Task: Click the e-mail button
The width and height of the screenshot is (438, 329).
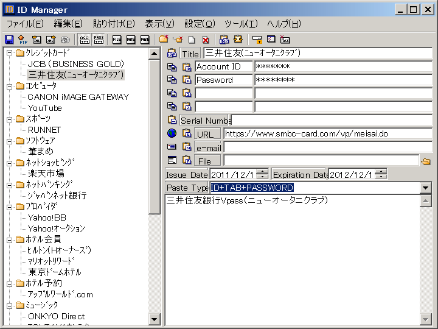Action: 207,147
